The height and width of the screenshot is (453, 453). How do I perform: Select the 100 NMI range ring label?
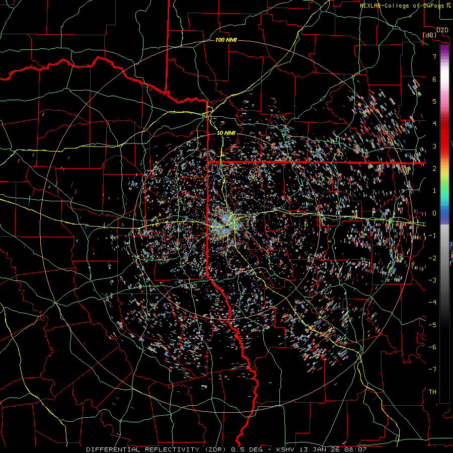[x=226, y=40]
